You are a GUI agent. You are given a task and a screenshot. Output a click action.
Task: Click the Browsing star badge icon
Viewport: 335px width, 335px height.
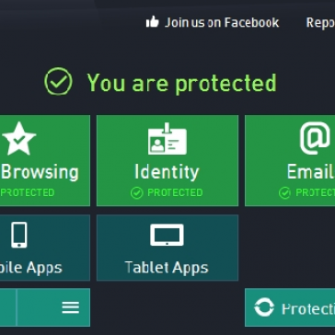coord(19,139)
